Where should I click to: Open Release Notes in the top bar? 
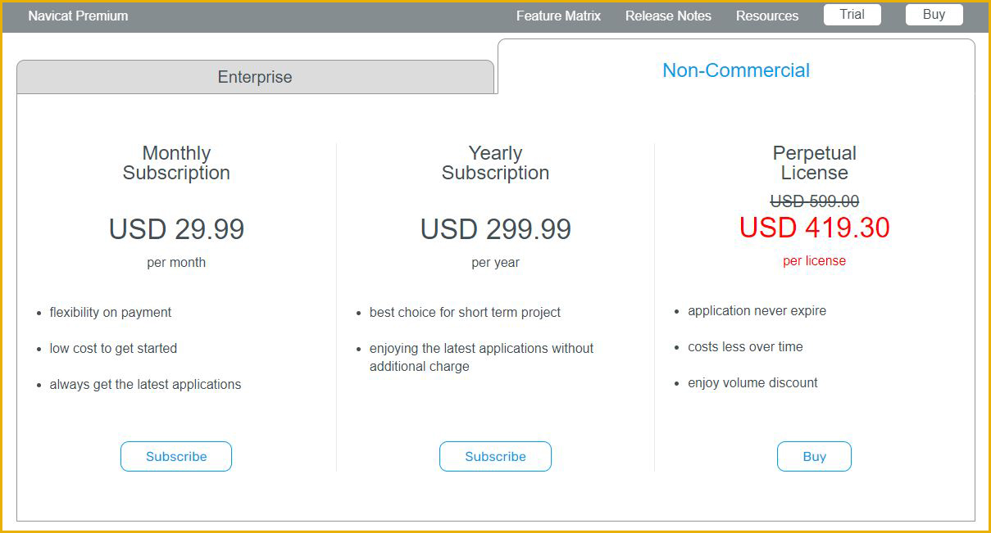668,16
